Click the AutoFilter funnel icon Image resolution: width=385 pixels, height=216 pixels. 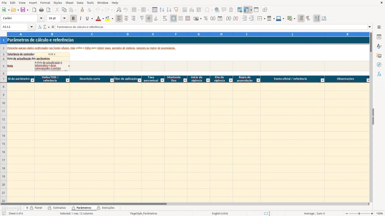click(x=176, y=10)
